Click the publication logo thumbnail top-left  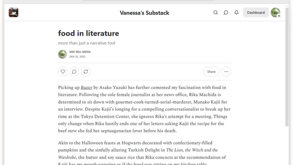tap(14, 13)
